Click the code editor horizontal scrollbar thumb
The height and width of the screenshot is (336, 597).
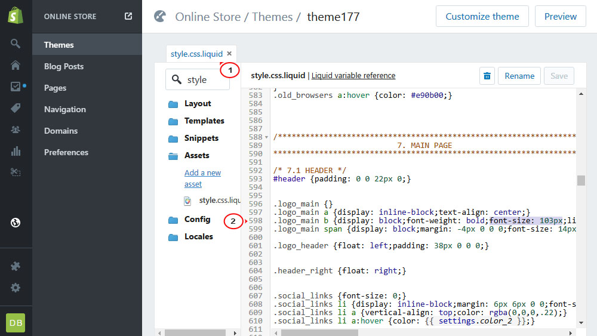[319, 332]
